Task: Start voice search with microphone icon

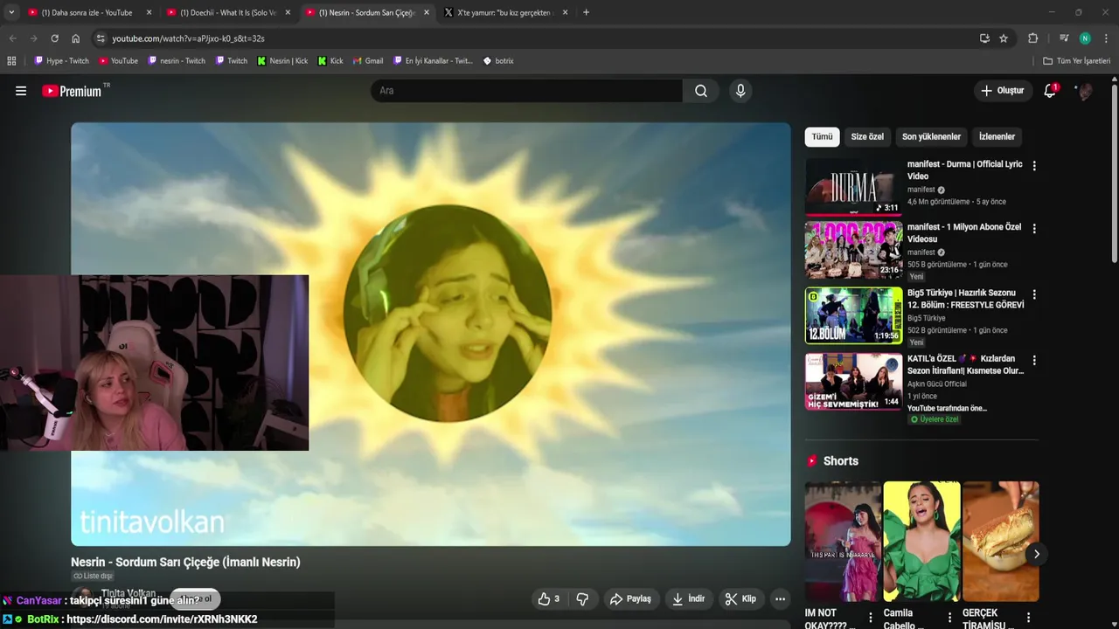Action: (x=740, y=91)
